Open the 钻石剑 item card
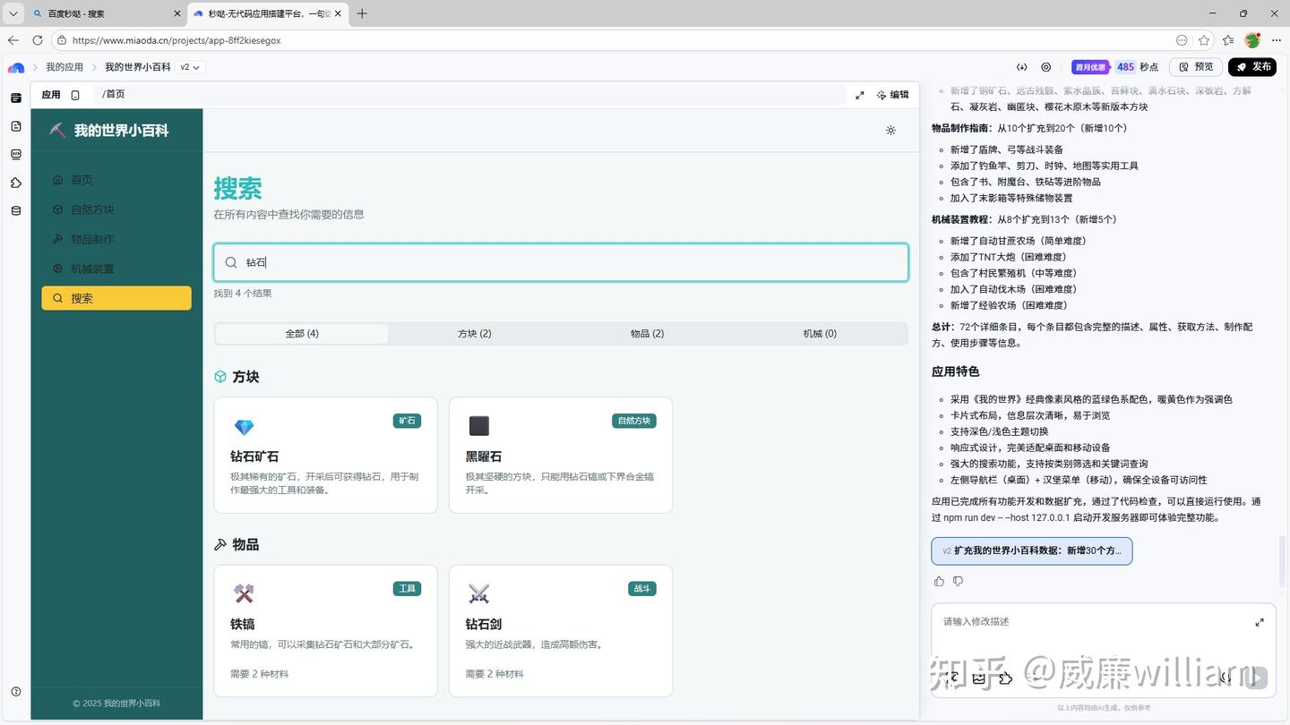 point(561,630)
